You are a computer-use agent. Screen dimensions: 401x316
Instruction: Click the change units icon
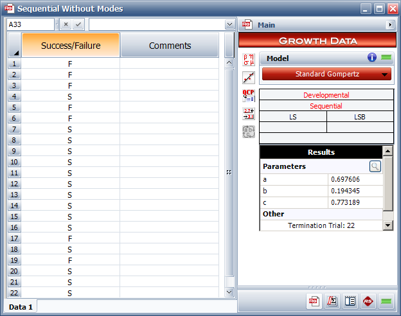coord(248,114)
